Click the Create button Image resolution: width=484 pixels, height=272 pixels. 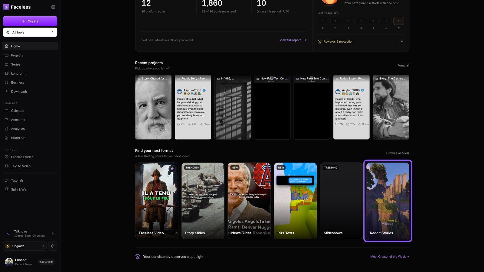30,21
